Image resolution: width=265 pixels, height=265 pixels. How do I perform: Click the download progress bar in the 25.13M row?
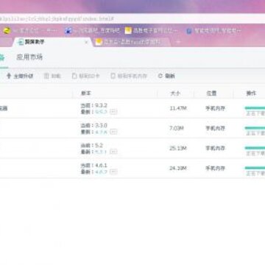coord(255,148)
